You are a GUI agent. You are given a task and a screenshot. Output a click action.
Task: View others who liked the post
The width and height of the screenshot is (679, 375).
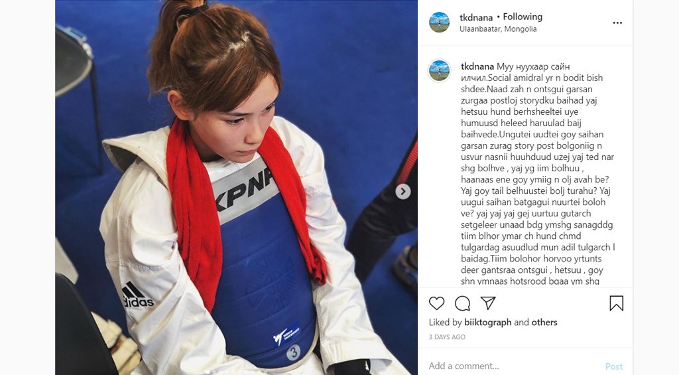coord(544,322)
